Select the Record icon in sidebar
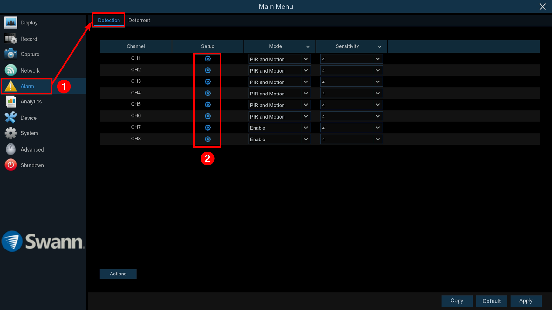552x310 pixels. [10, 39]
